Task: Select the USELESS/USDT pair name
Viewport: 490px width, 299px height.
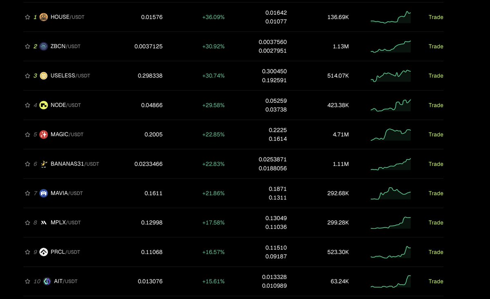Action: point(70,76)
